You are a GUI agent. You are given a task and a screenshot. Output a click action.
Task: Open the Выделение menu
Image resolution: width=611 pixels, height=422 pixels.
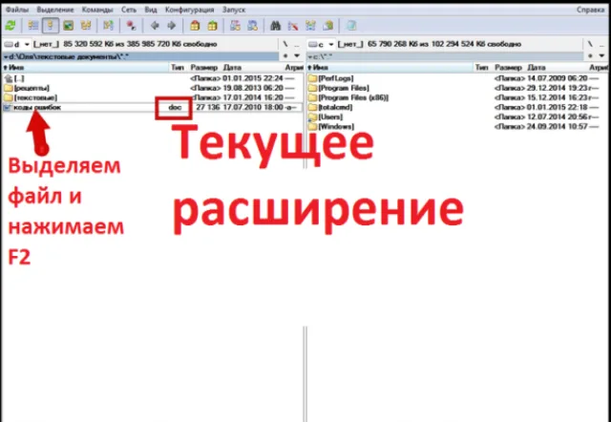(x=55, y=10)
